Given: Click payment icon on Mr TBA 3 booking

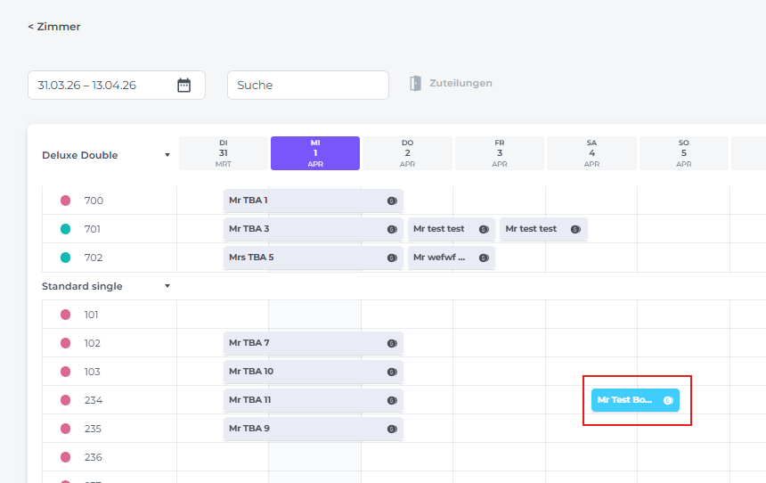Looking at the screenshot, I should click(x=392, y=229).
